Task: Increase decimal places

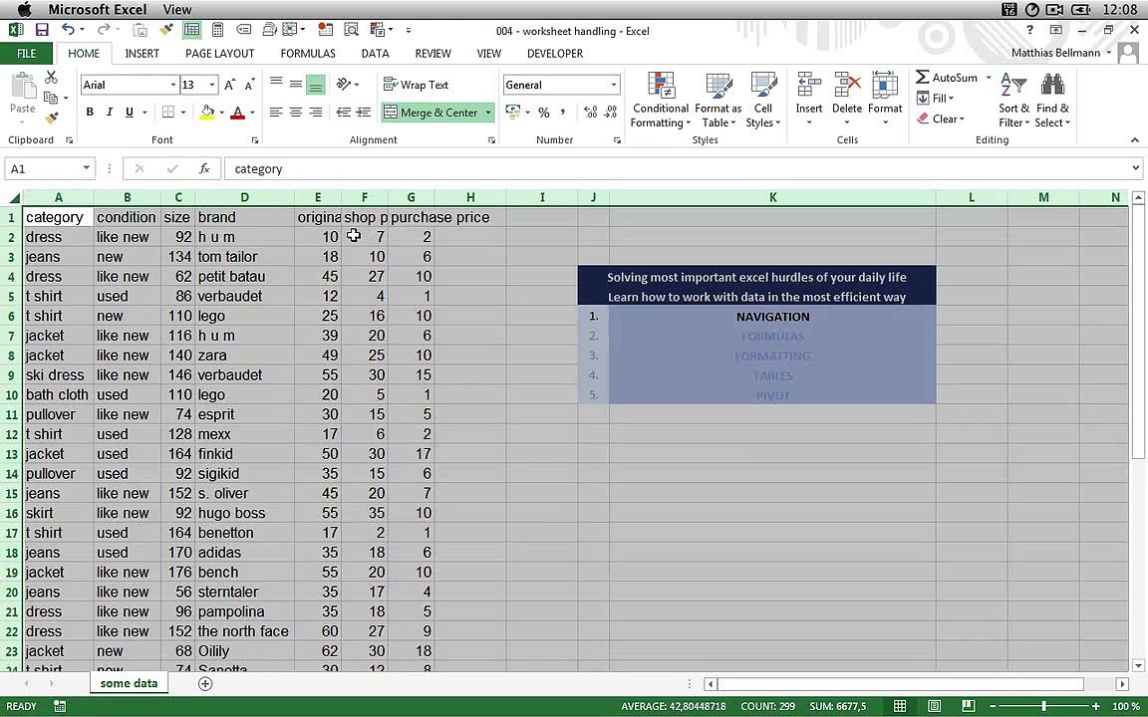Action: [x=590, y=112]
